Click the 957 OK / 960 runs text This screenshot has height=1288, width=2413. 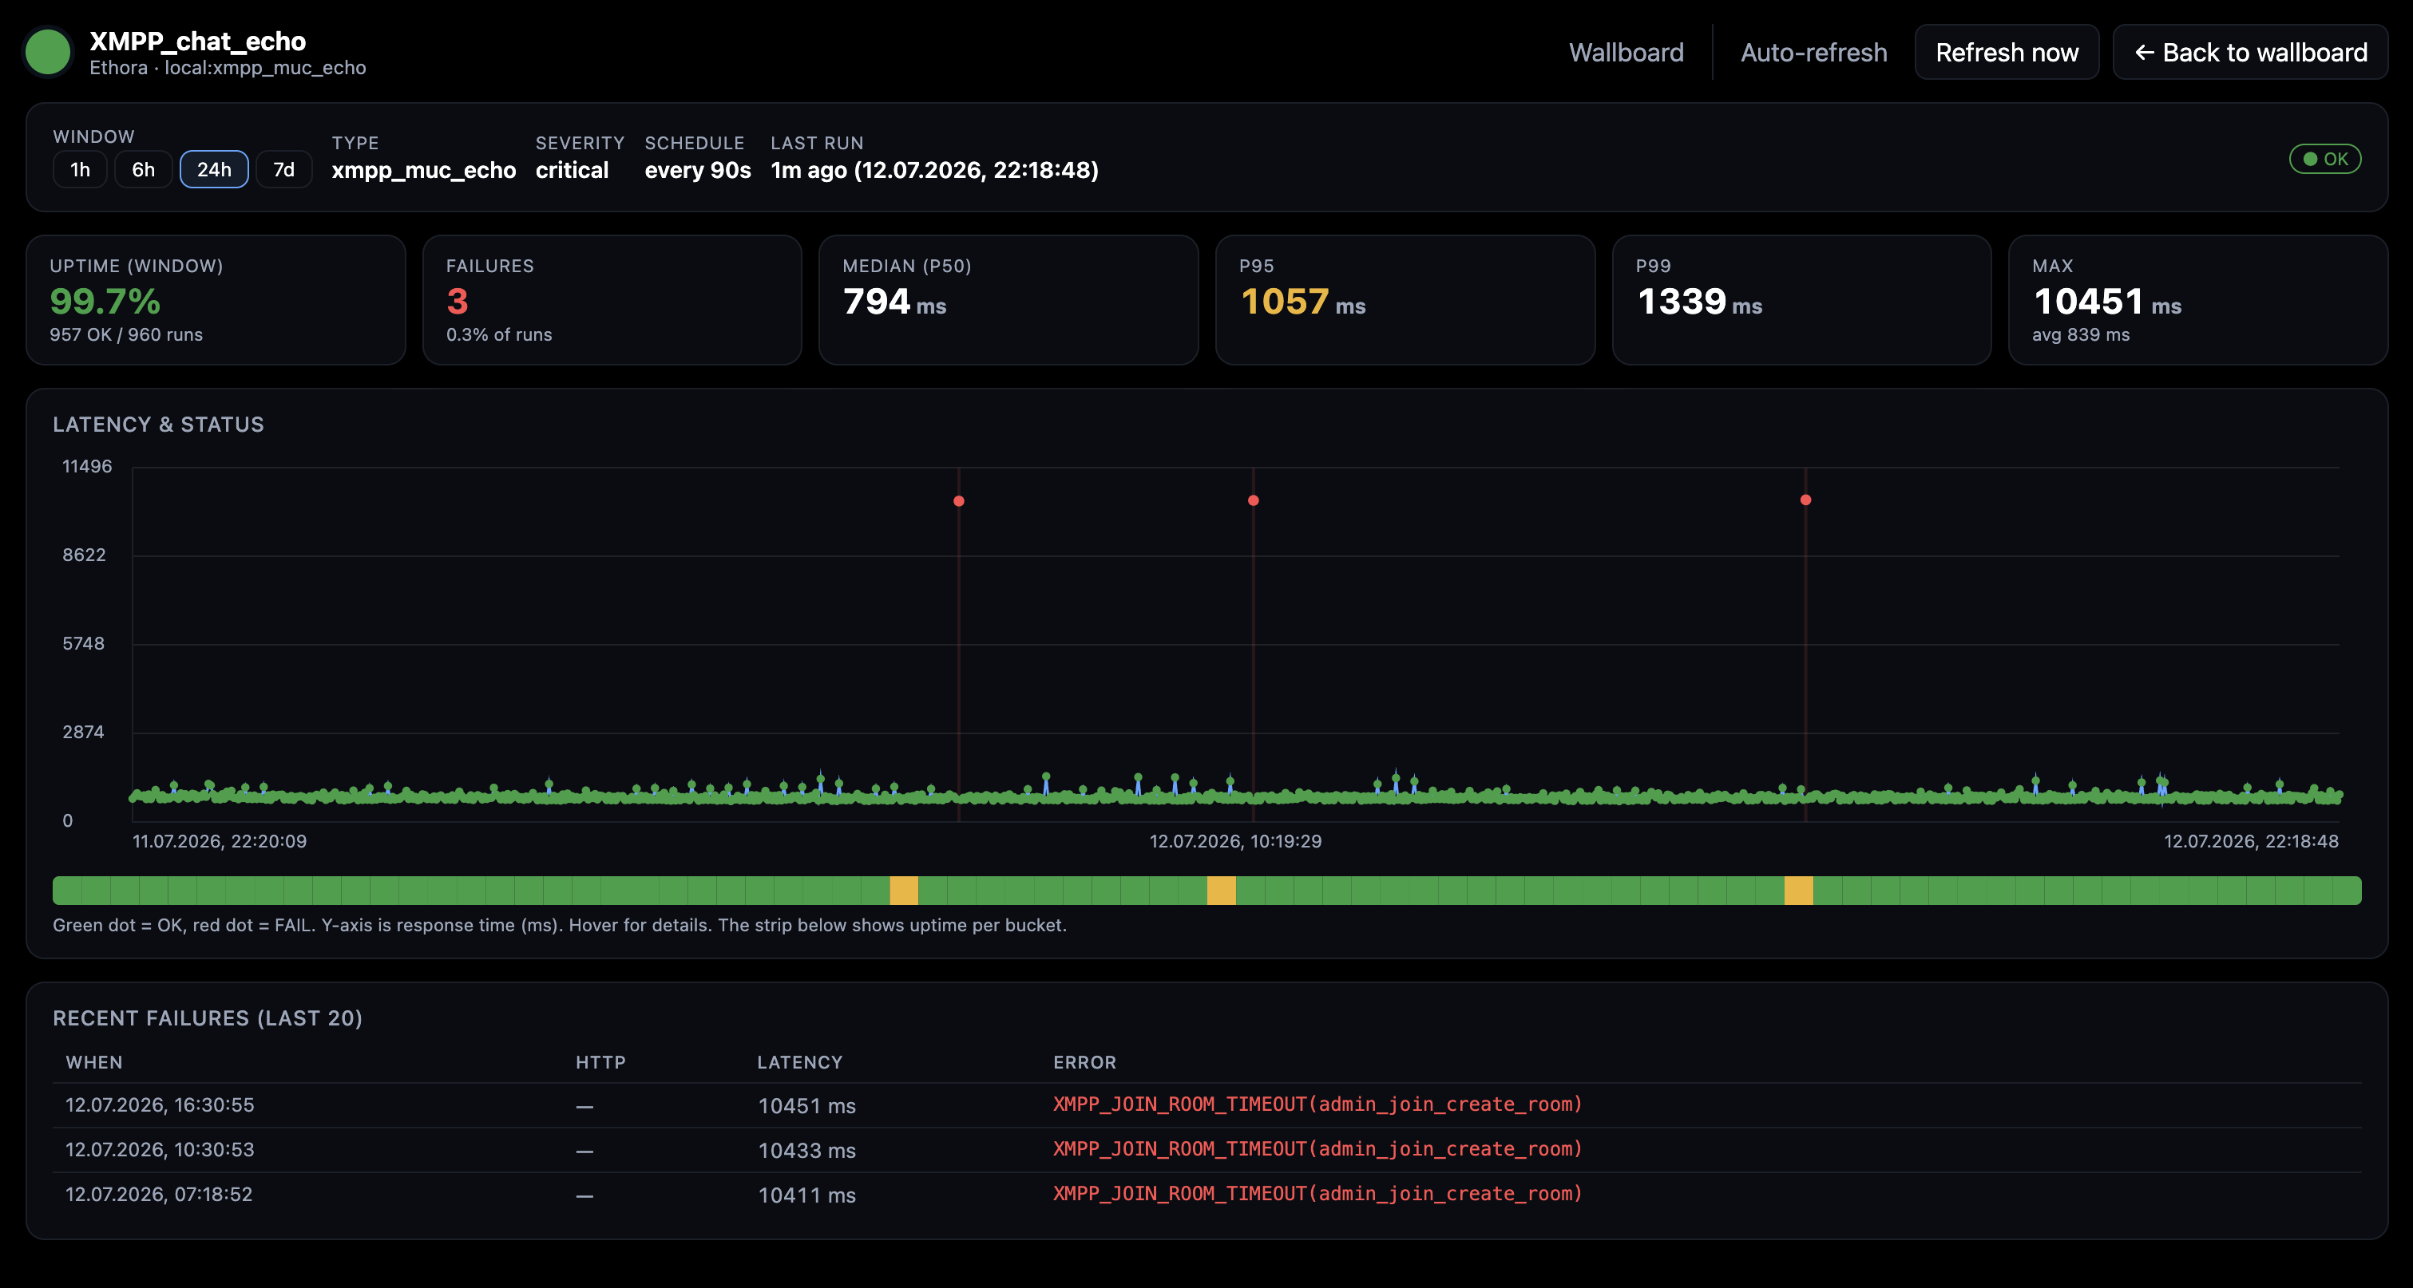coord(126,335)
